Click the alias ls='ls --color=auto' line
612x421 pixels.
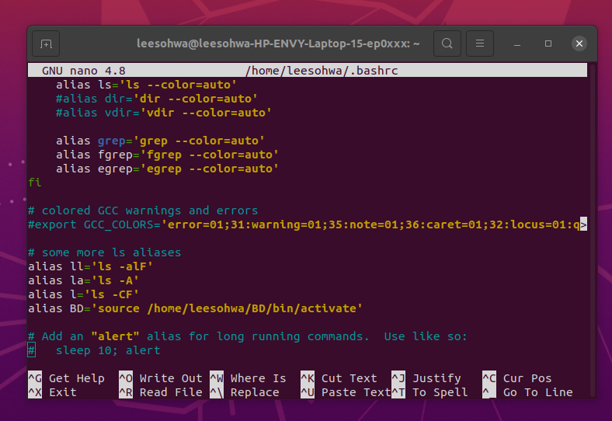pyautogui.click(x=146, y=85)
